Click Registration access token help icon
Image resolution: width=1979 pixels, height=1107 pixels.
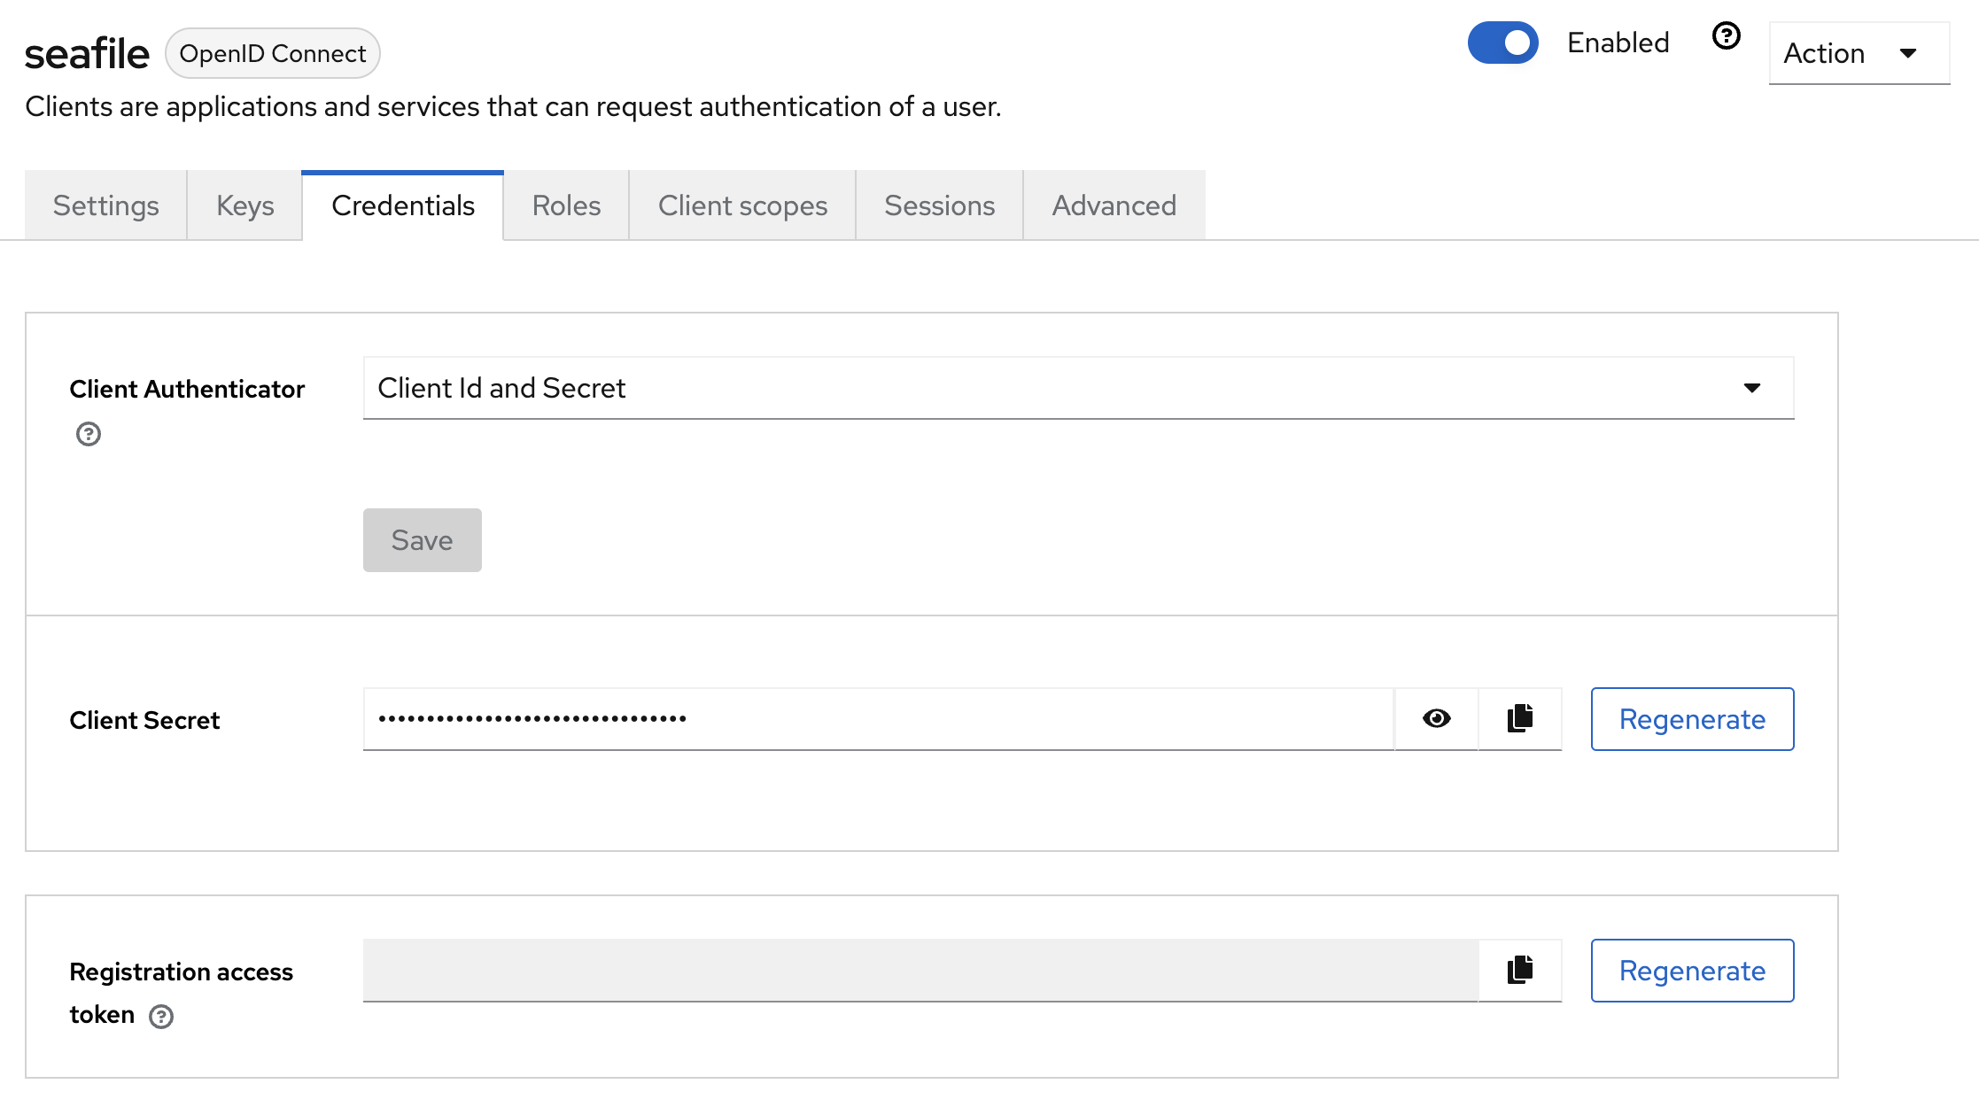click(161, 1016)
